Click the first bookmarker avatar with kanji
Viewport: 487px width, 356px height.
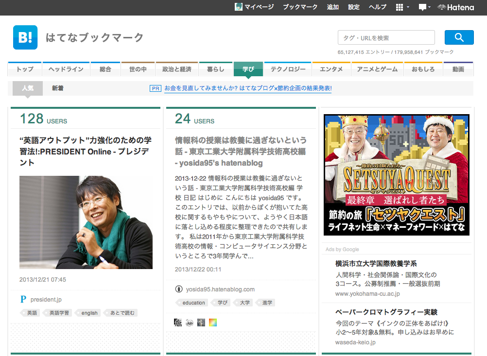[178, 322]
